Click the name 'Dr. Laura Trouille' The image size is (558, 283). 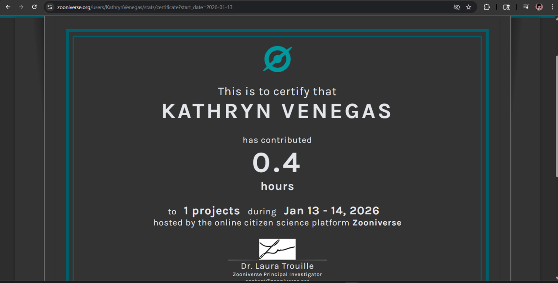coord(277,266)
